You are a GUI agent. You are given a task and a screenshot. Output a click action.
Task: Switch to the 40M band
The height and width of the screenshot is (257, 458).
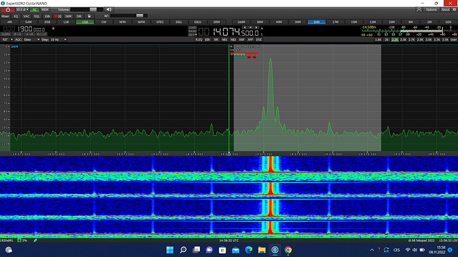pyautogui.click(x=279, y=22)
